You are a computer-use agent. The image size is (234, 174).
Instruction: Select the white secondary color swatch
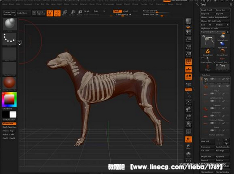13,115
